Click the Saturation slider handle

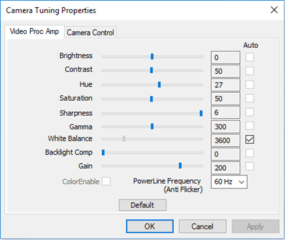click(x=152, y=99)
